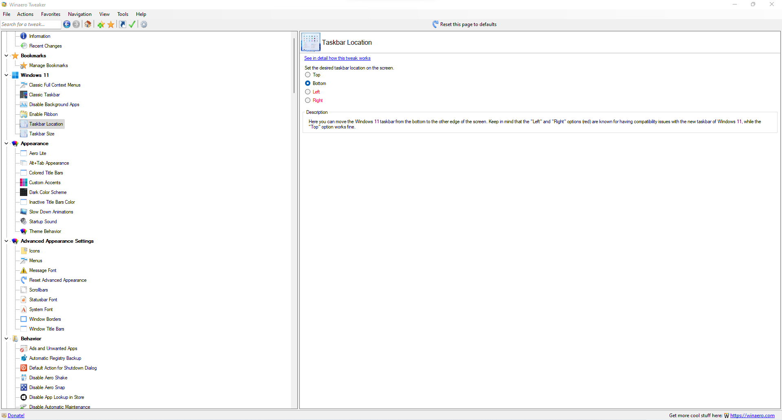Click the create shortcut arrow toolbar icon

(x=123, y=24)
